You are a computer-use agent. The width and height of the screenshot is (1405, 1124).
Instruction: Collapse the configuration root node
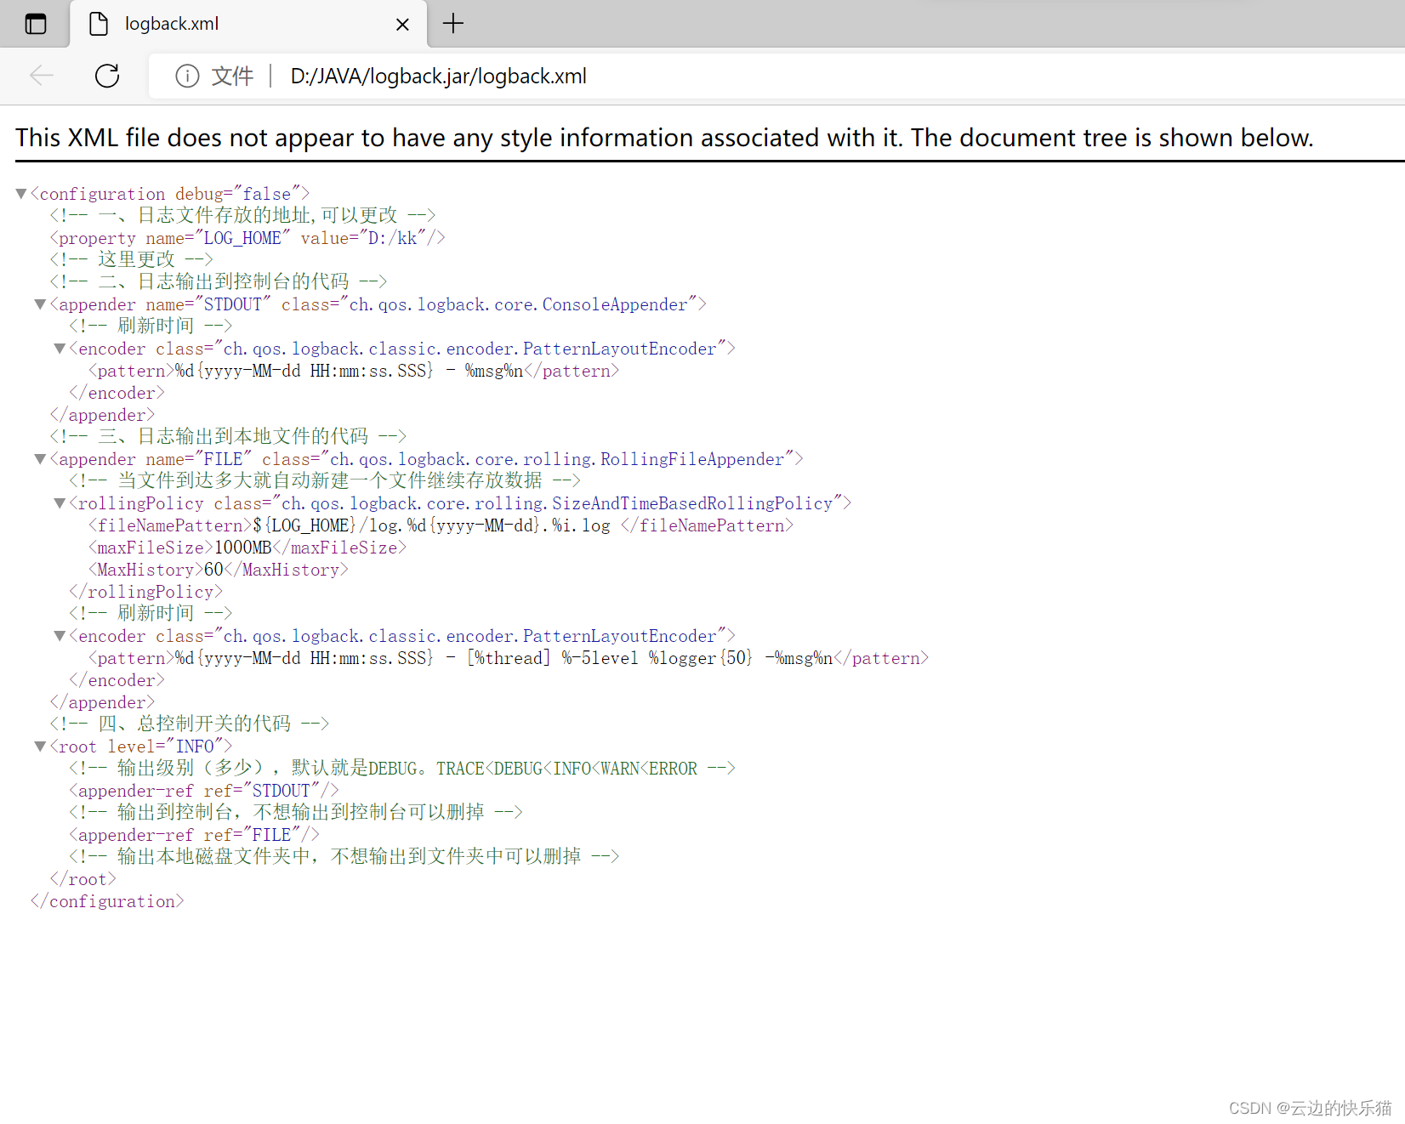[20, 194]
